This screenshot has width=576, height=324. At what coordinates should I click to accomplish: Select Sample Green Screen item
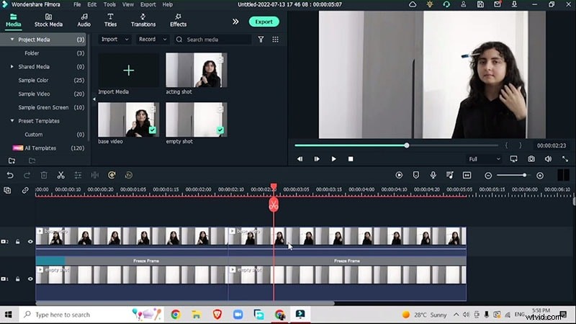point(43,107)
